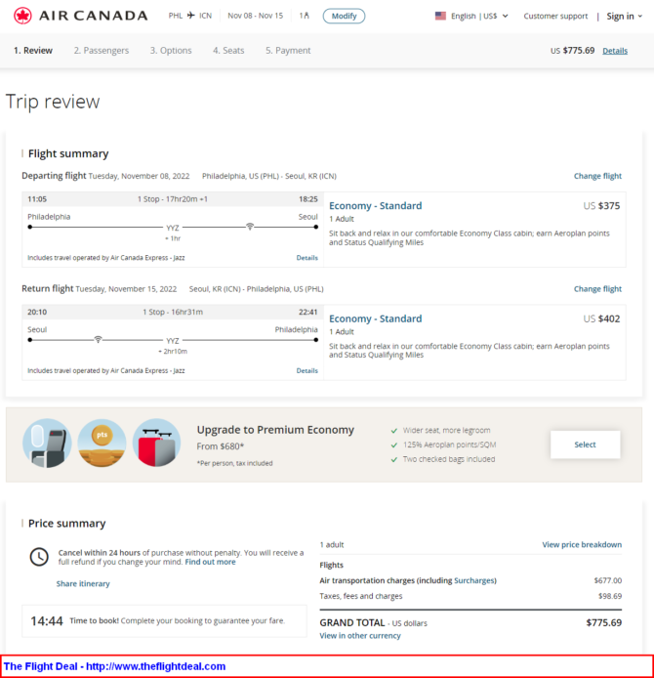Open Details for the departing flight
Screen dimensions: 654x678
[307, 258]
